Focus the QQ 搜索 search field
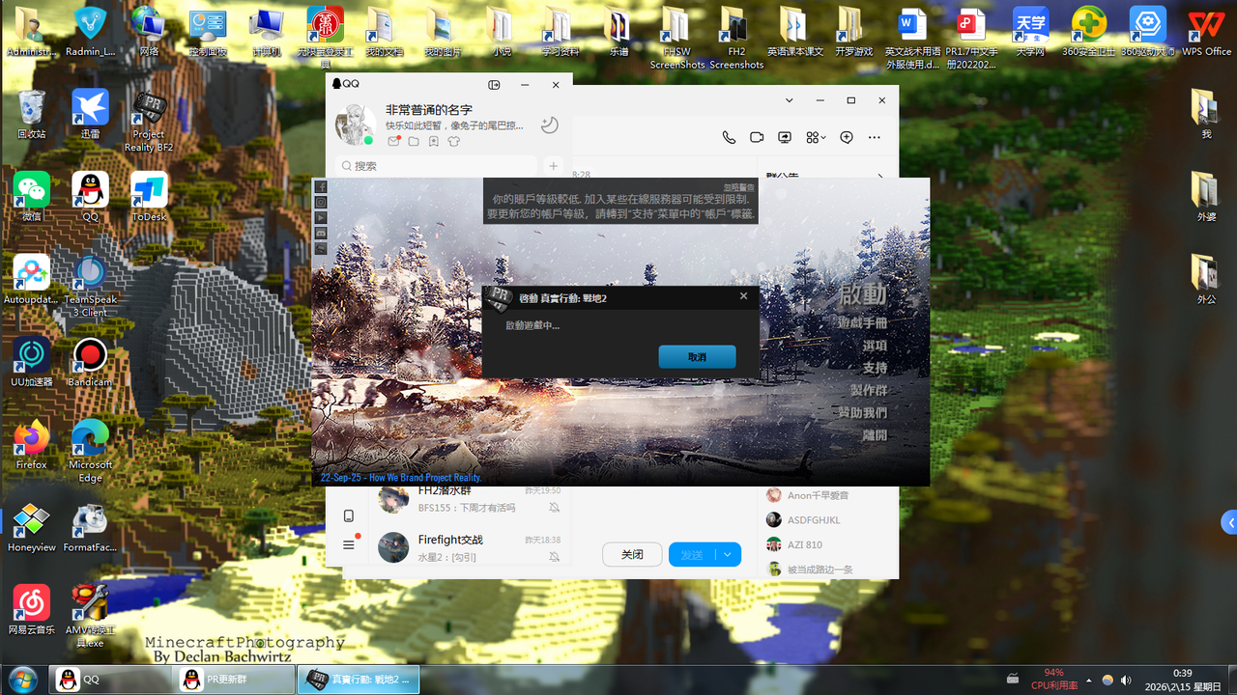 [x=436, y=166]
